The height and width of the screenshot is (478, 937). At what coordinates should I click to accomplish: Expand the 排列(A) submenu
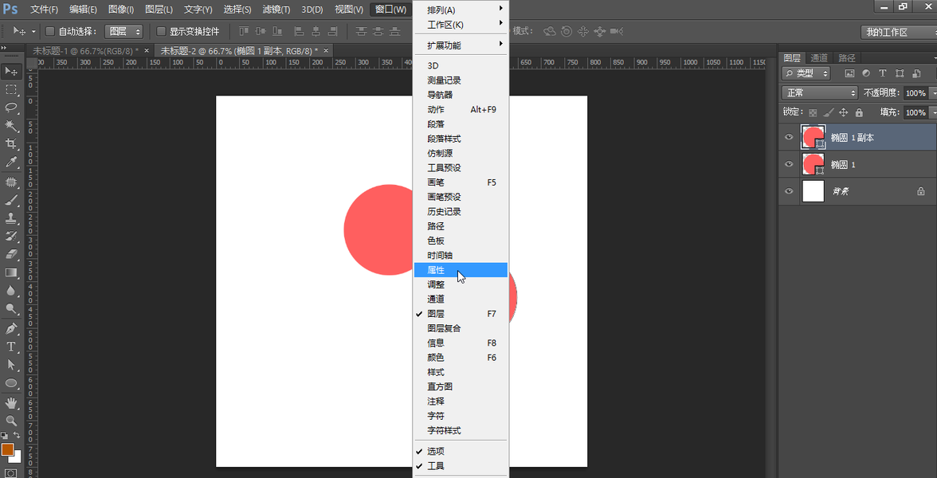pyautogui.click(x=461, y=10)
